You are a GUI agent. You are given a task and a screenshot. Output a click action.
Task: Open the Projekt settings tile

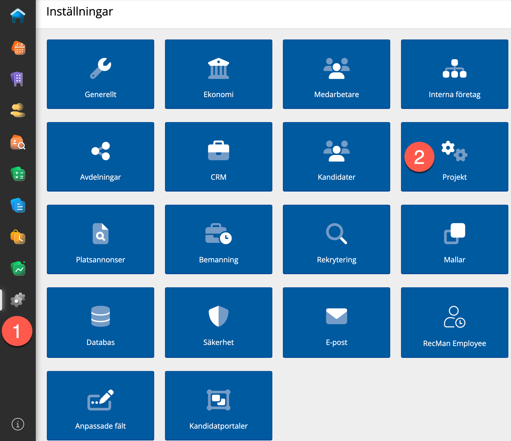point(454,157)
